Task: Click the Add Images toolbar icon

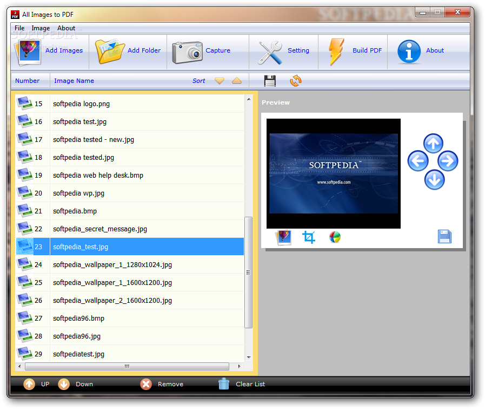Action: tap(29, 52)
